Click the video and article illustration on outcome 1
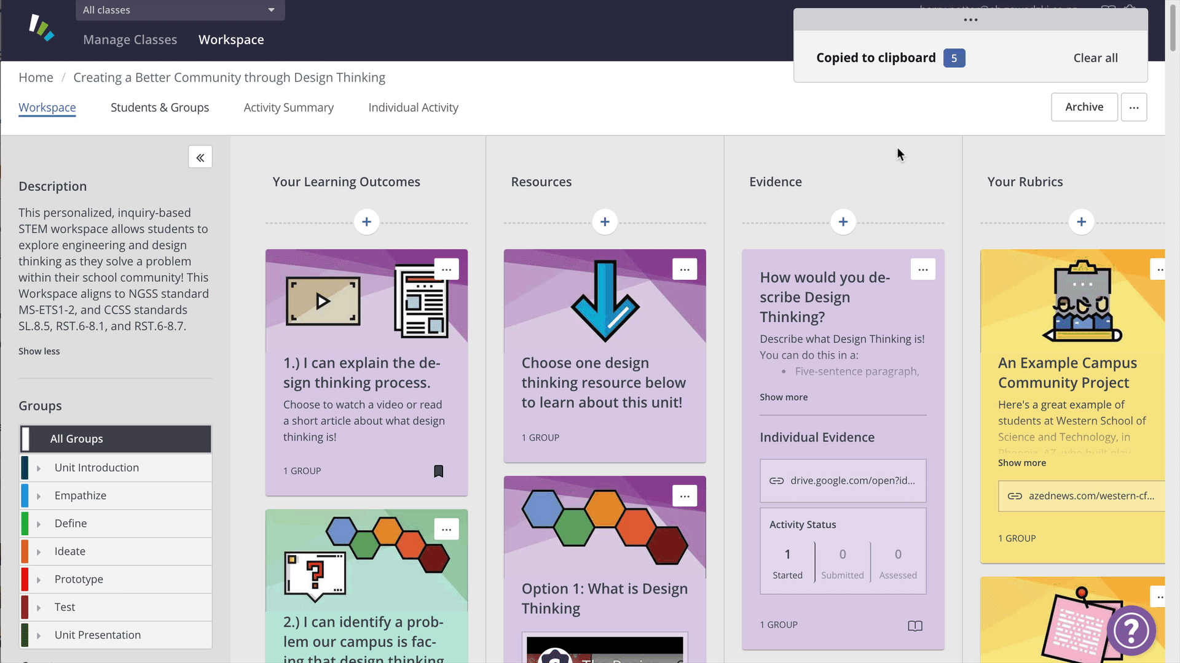This screenshot has height=663, width=1180. 367,301
